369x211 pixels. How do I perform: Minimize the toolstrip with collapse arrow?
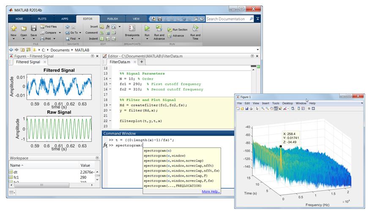tap(258, 19)
